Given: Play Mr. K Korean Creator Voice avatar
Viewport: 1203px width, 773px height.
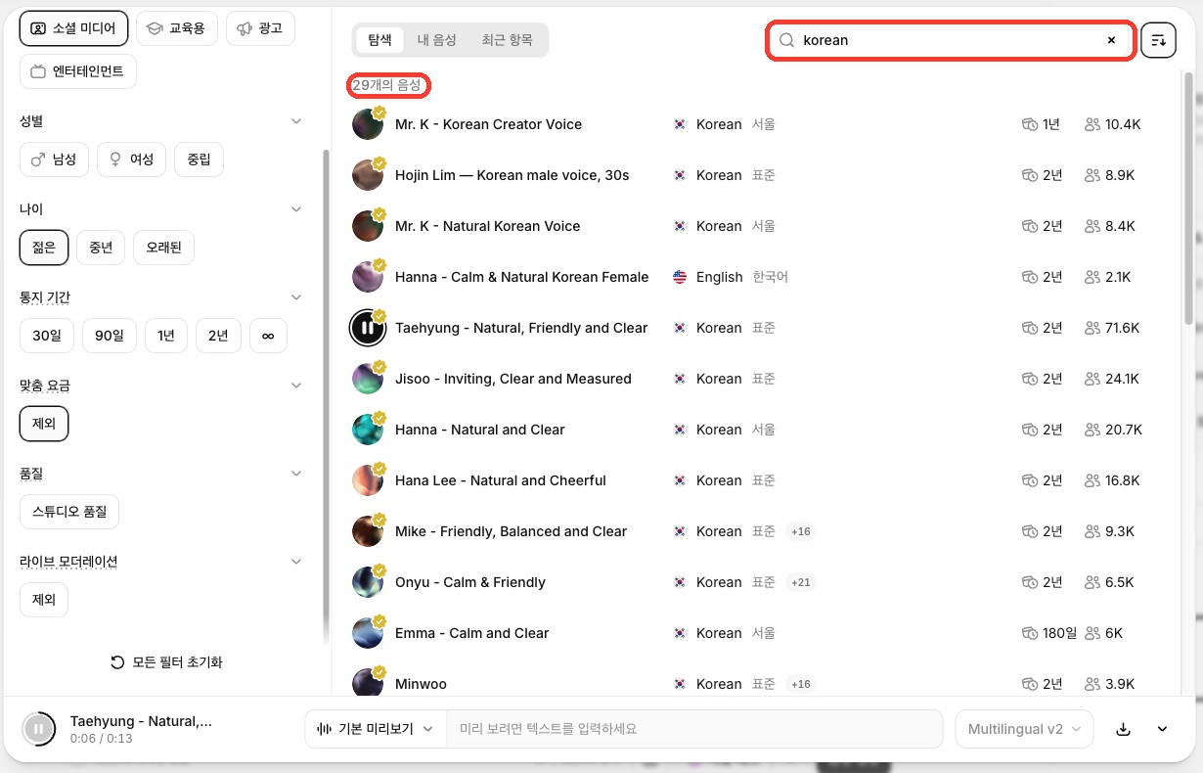Looking at the screenshot, I should pyautogui.click(x=368, y=124).
